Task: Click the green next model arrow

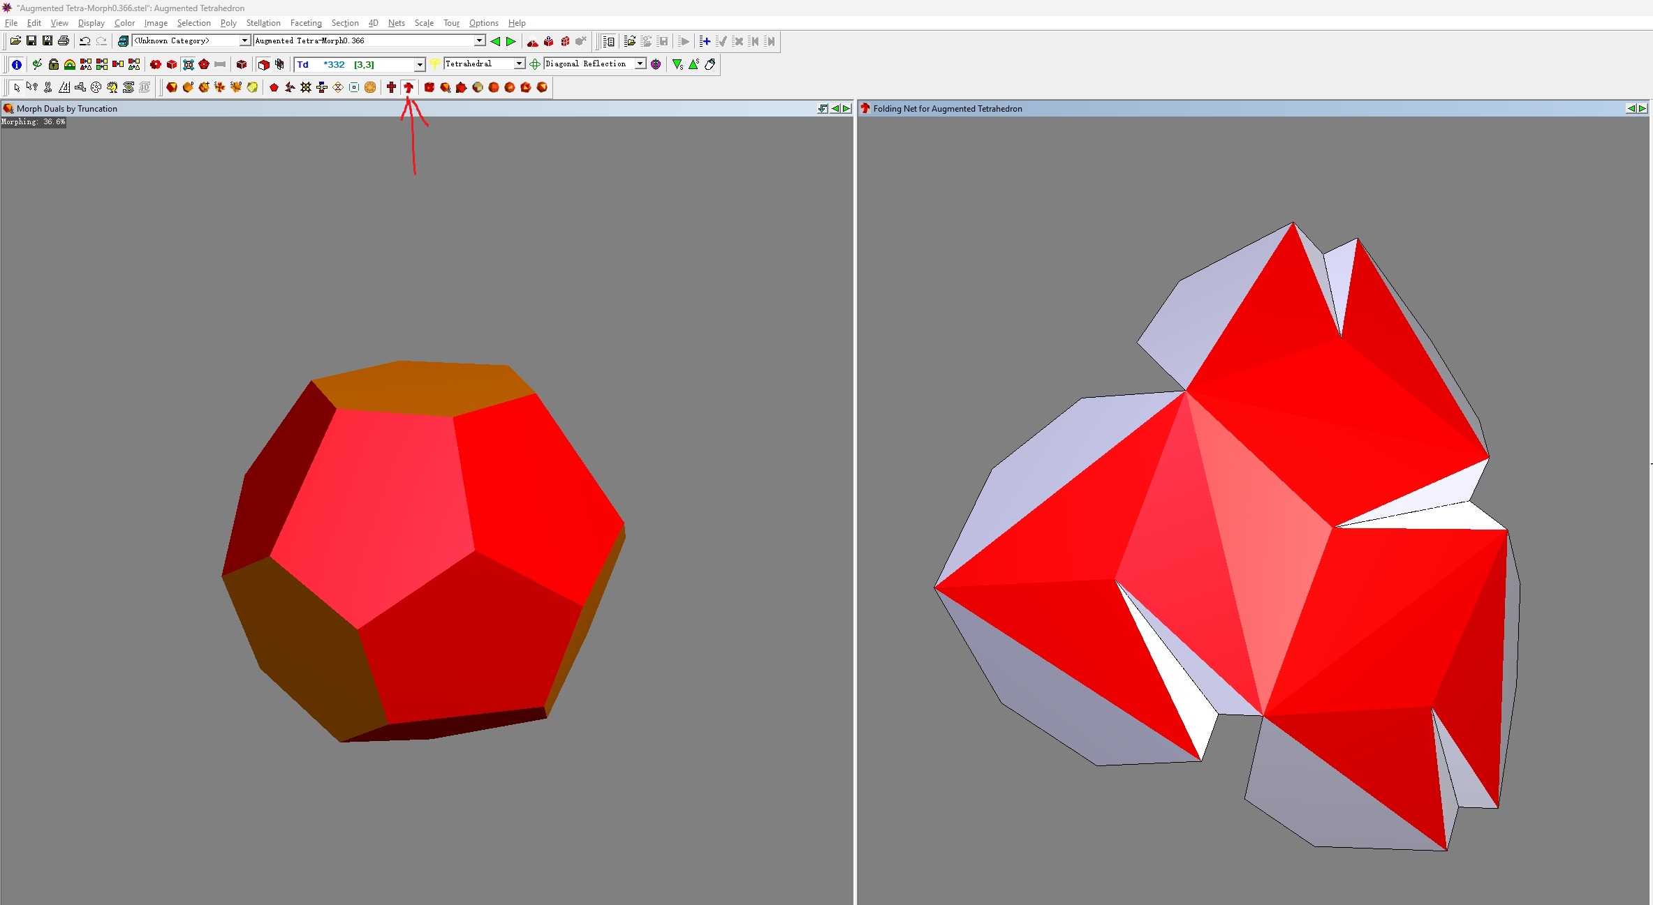Action: click(x=511, y=41)
